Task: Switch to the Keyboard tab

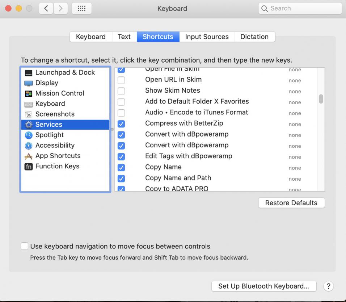Action: click(x=91, y=37)
